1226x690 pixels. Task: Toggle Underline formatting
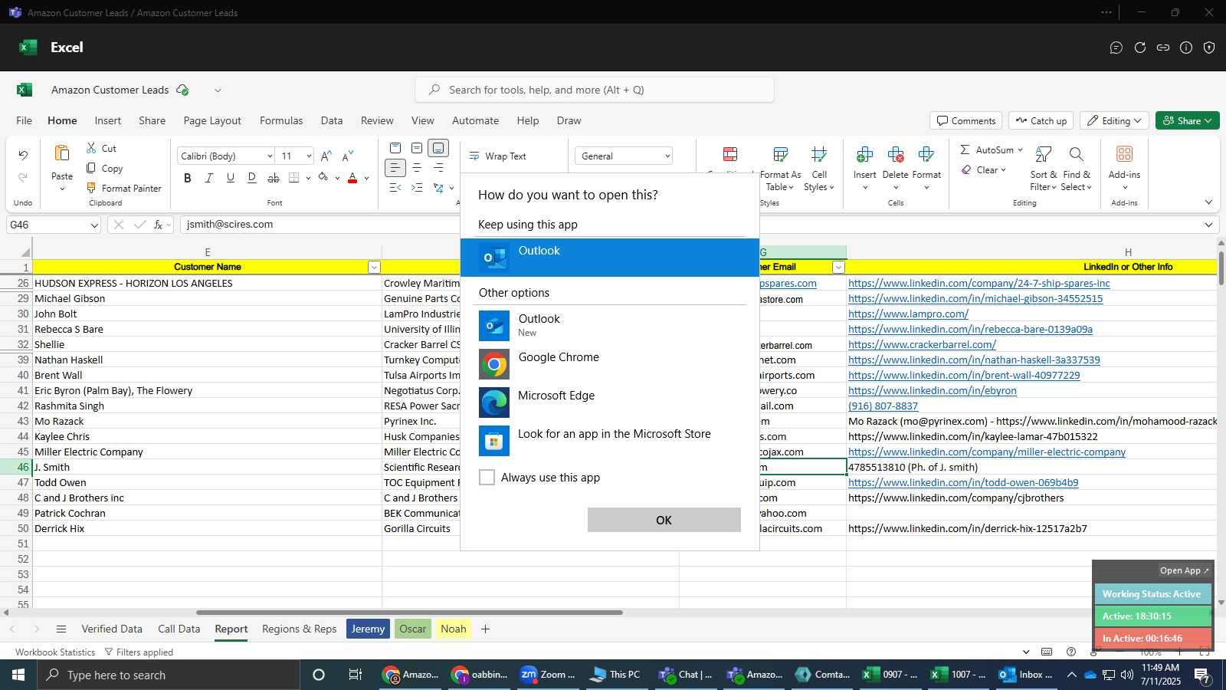coord(231,178)
